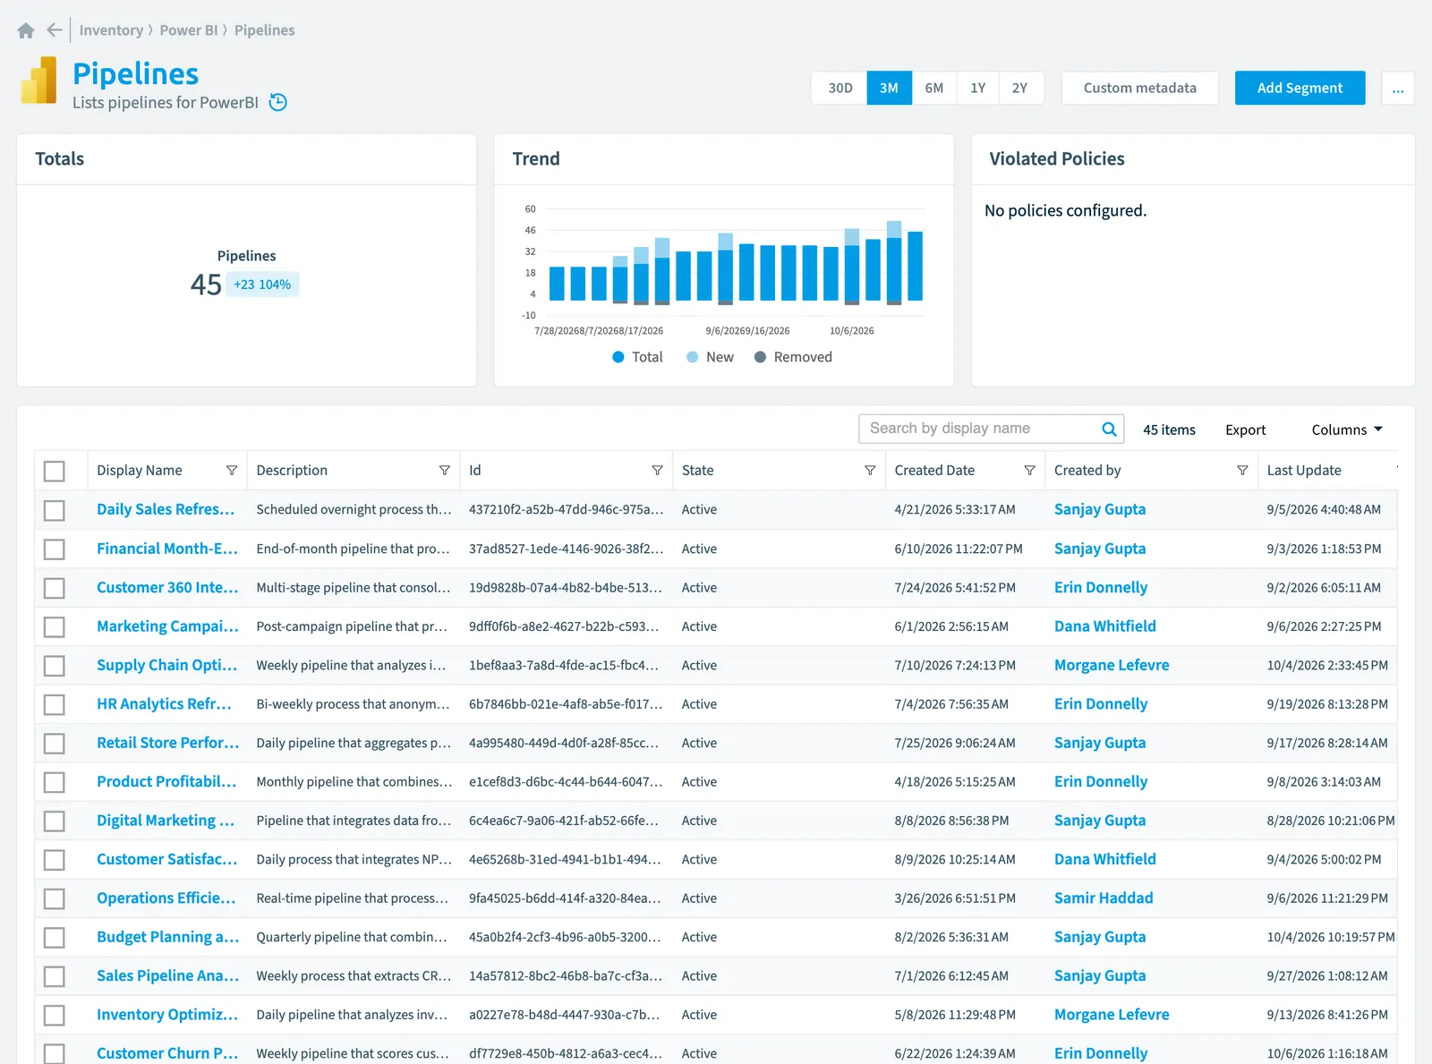Select the 3M time range

pos(889,89)
